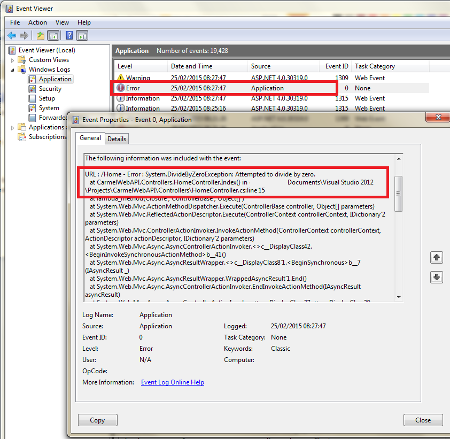The image size is (450, 439).
Task: Expand the Custom Views tree node
Action: (x=12, y=60)
